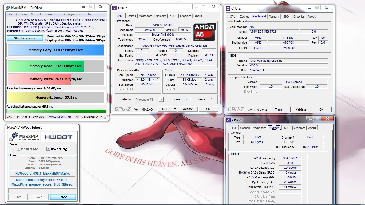Select SPD tab in Memory CPU-Z window

[287, 128]
